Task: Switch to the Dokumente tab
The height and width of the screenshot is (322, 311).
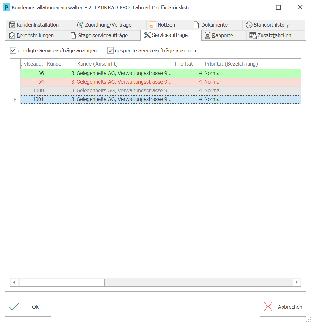Action: 216,25
